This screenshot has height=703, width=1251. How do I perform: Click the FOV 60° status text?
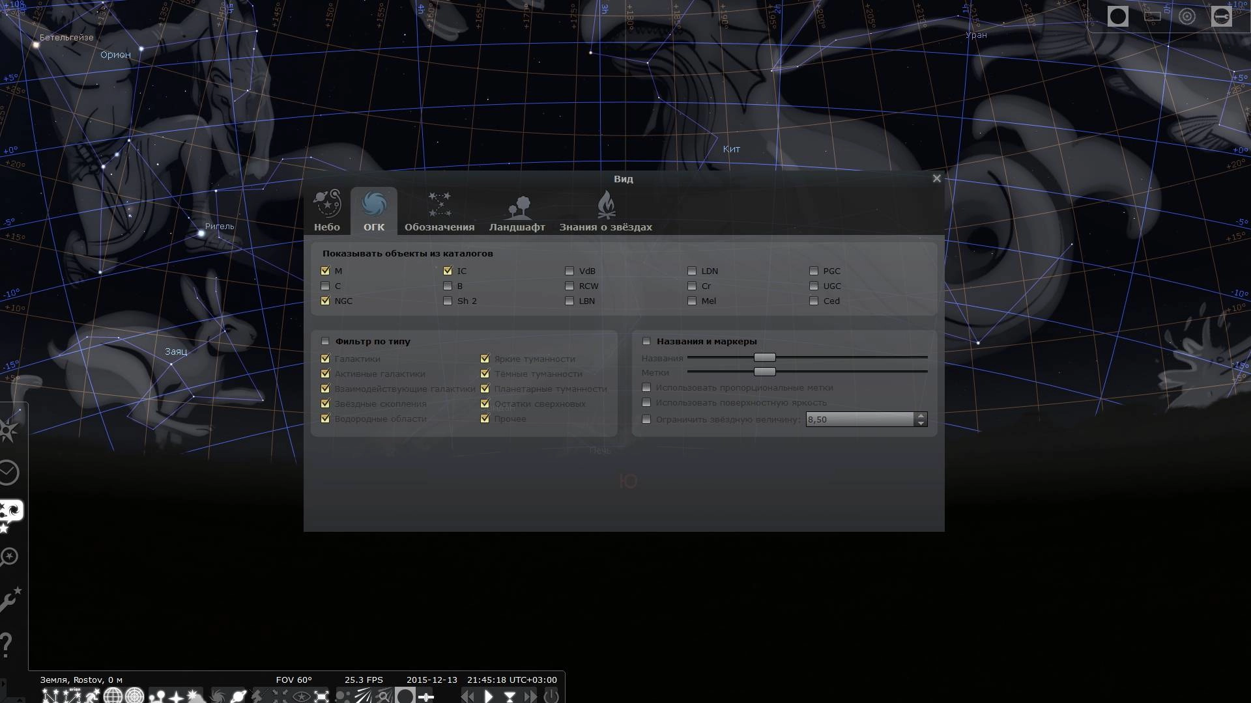294,680
